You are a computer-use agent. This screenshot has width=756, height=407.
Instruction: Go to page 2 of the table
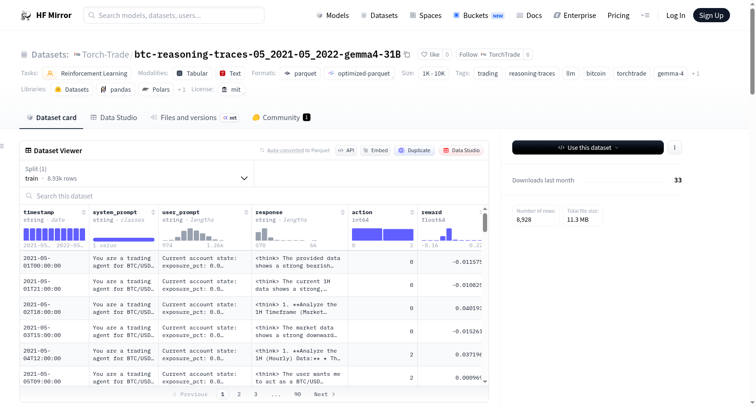(x=239, y=394)
